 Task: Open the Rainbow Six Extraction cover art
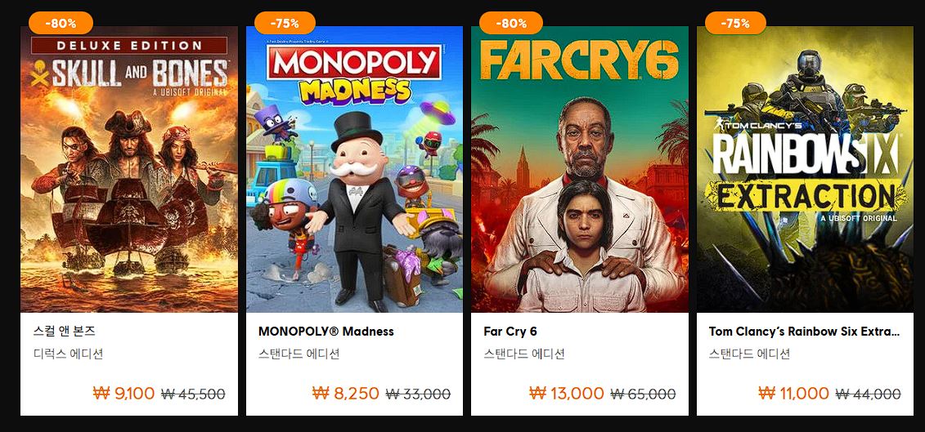coord(805,169)
